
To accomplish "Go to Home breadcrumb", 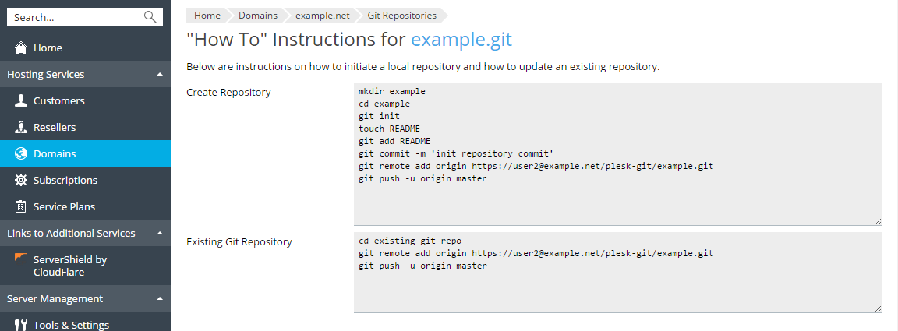I will pos(207,15).
